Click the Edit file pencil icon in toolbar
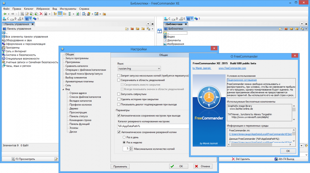The width and height of the screenshot is (310, 173). [27, 14]
